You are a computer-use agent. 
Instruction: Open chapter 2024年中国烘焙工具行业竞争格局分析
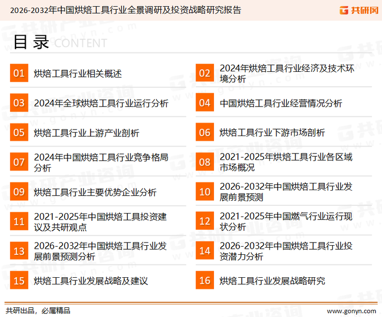[x=101, y=163]
